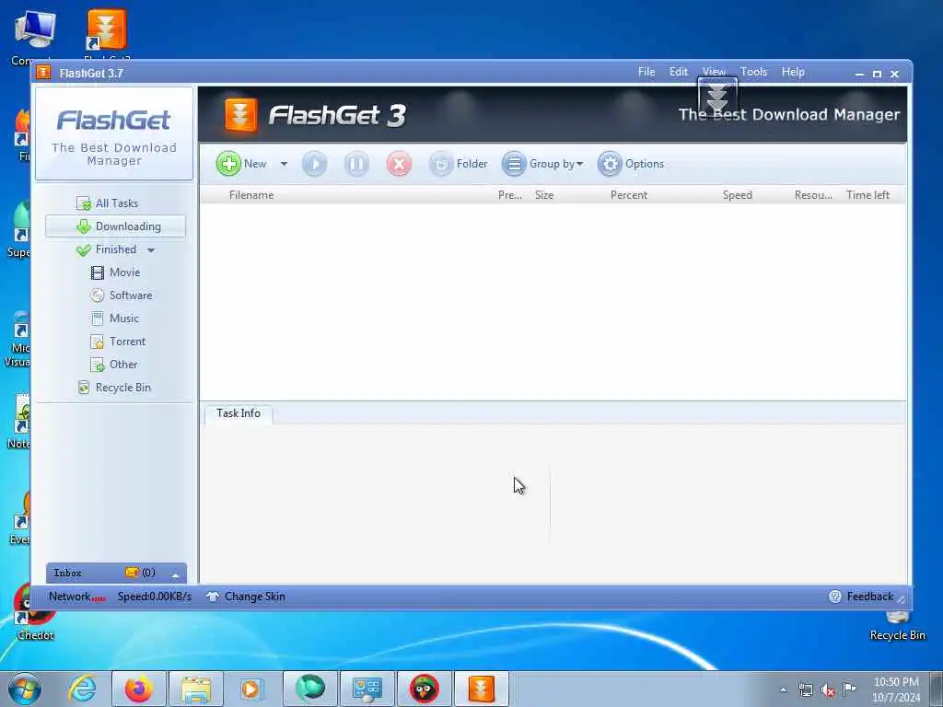Image resolution: width=943 pixels, height=707 pixels.
Task: Launch Internet Explorer from taskbar
Action: tap(82, 689)
